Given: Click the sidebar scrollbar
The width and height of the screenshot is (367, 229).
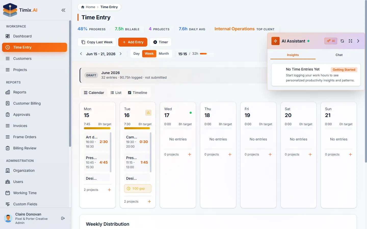Looking at the screenshot, I should coord(70,84).
